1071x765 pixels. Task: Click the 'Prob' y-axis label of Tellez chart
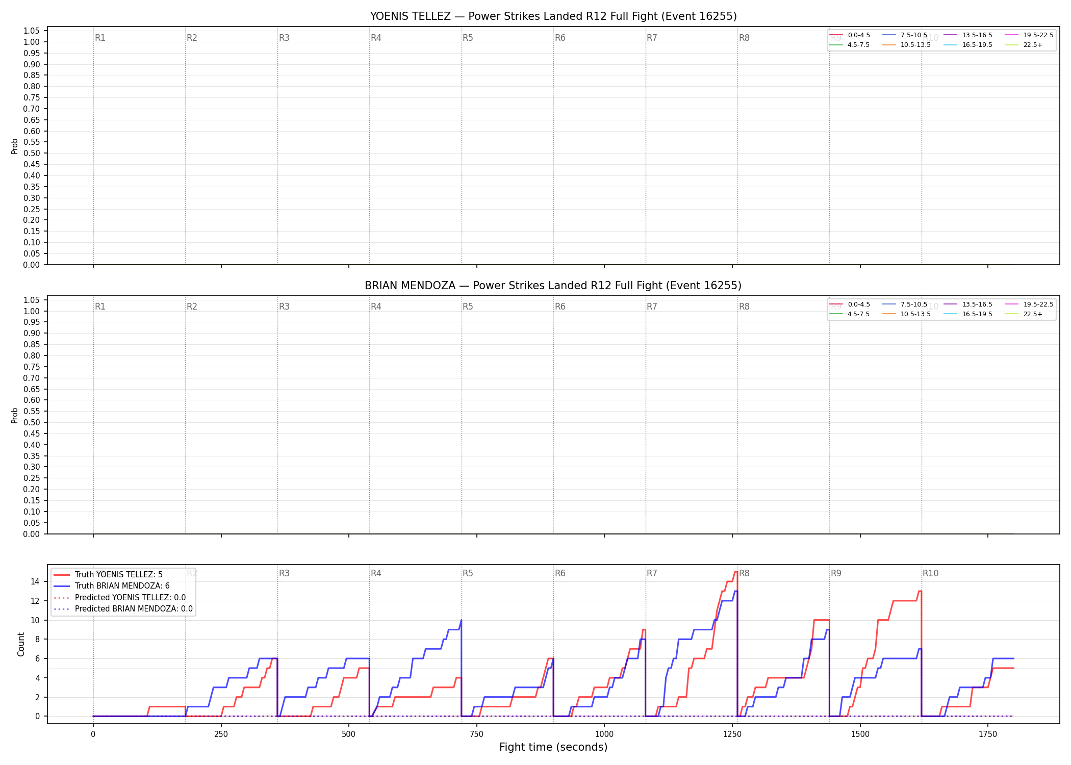(x=15, y=146)
